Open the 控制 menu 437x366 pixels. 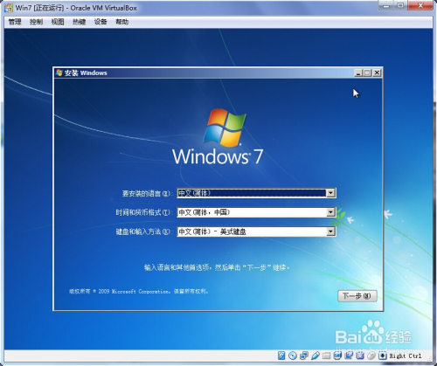(x=36, y=22)
